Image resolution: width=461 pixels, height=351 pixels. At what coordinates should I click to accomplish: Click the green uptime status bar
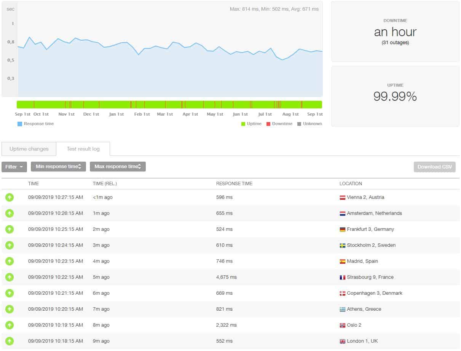(169, 105)
